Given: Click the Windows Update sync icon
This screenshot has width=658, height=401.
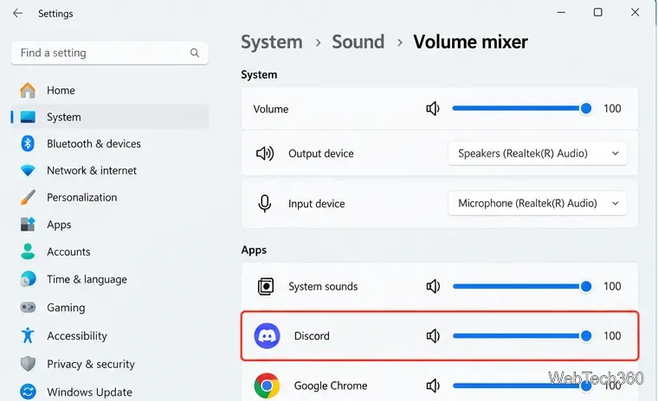Looking at the screenshot, I should (28, 391).
